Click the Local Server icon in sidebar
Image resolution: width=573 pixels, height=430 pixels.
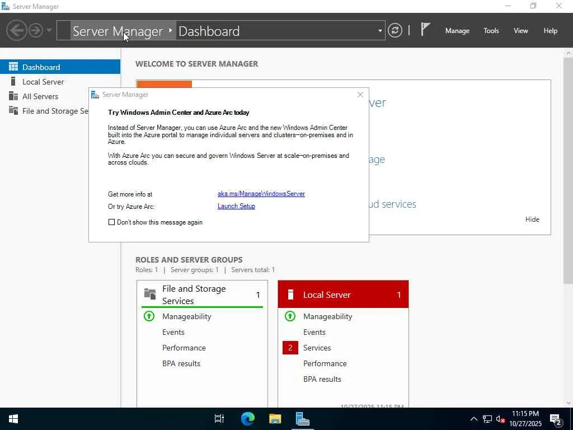click(13, 81)
